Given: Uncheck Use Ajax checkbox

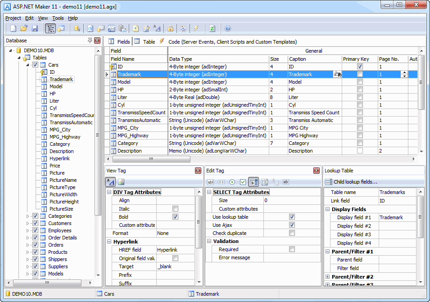Looking at the screenshot, I should 292,225.
